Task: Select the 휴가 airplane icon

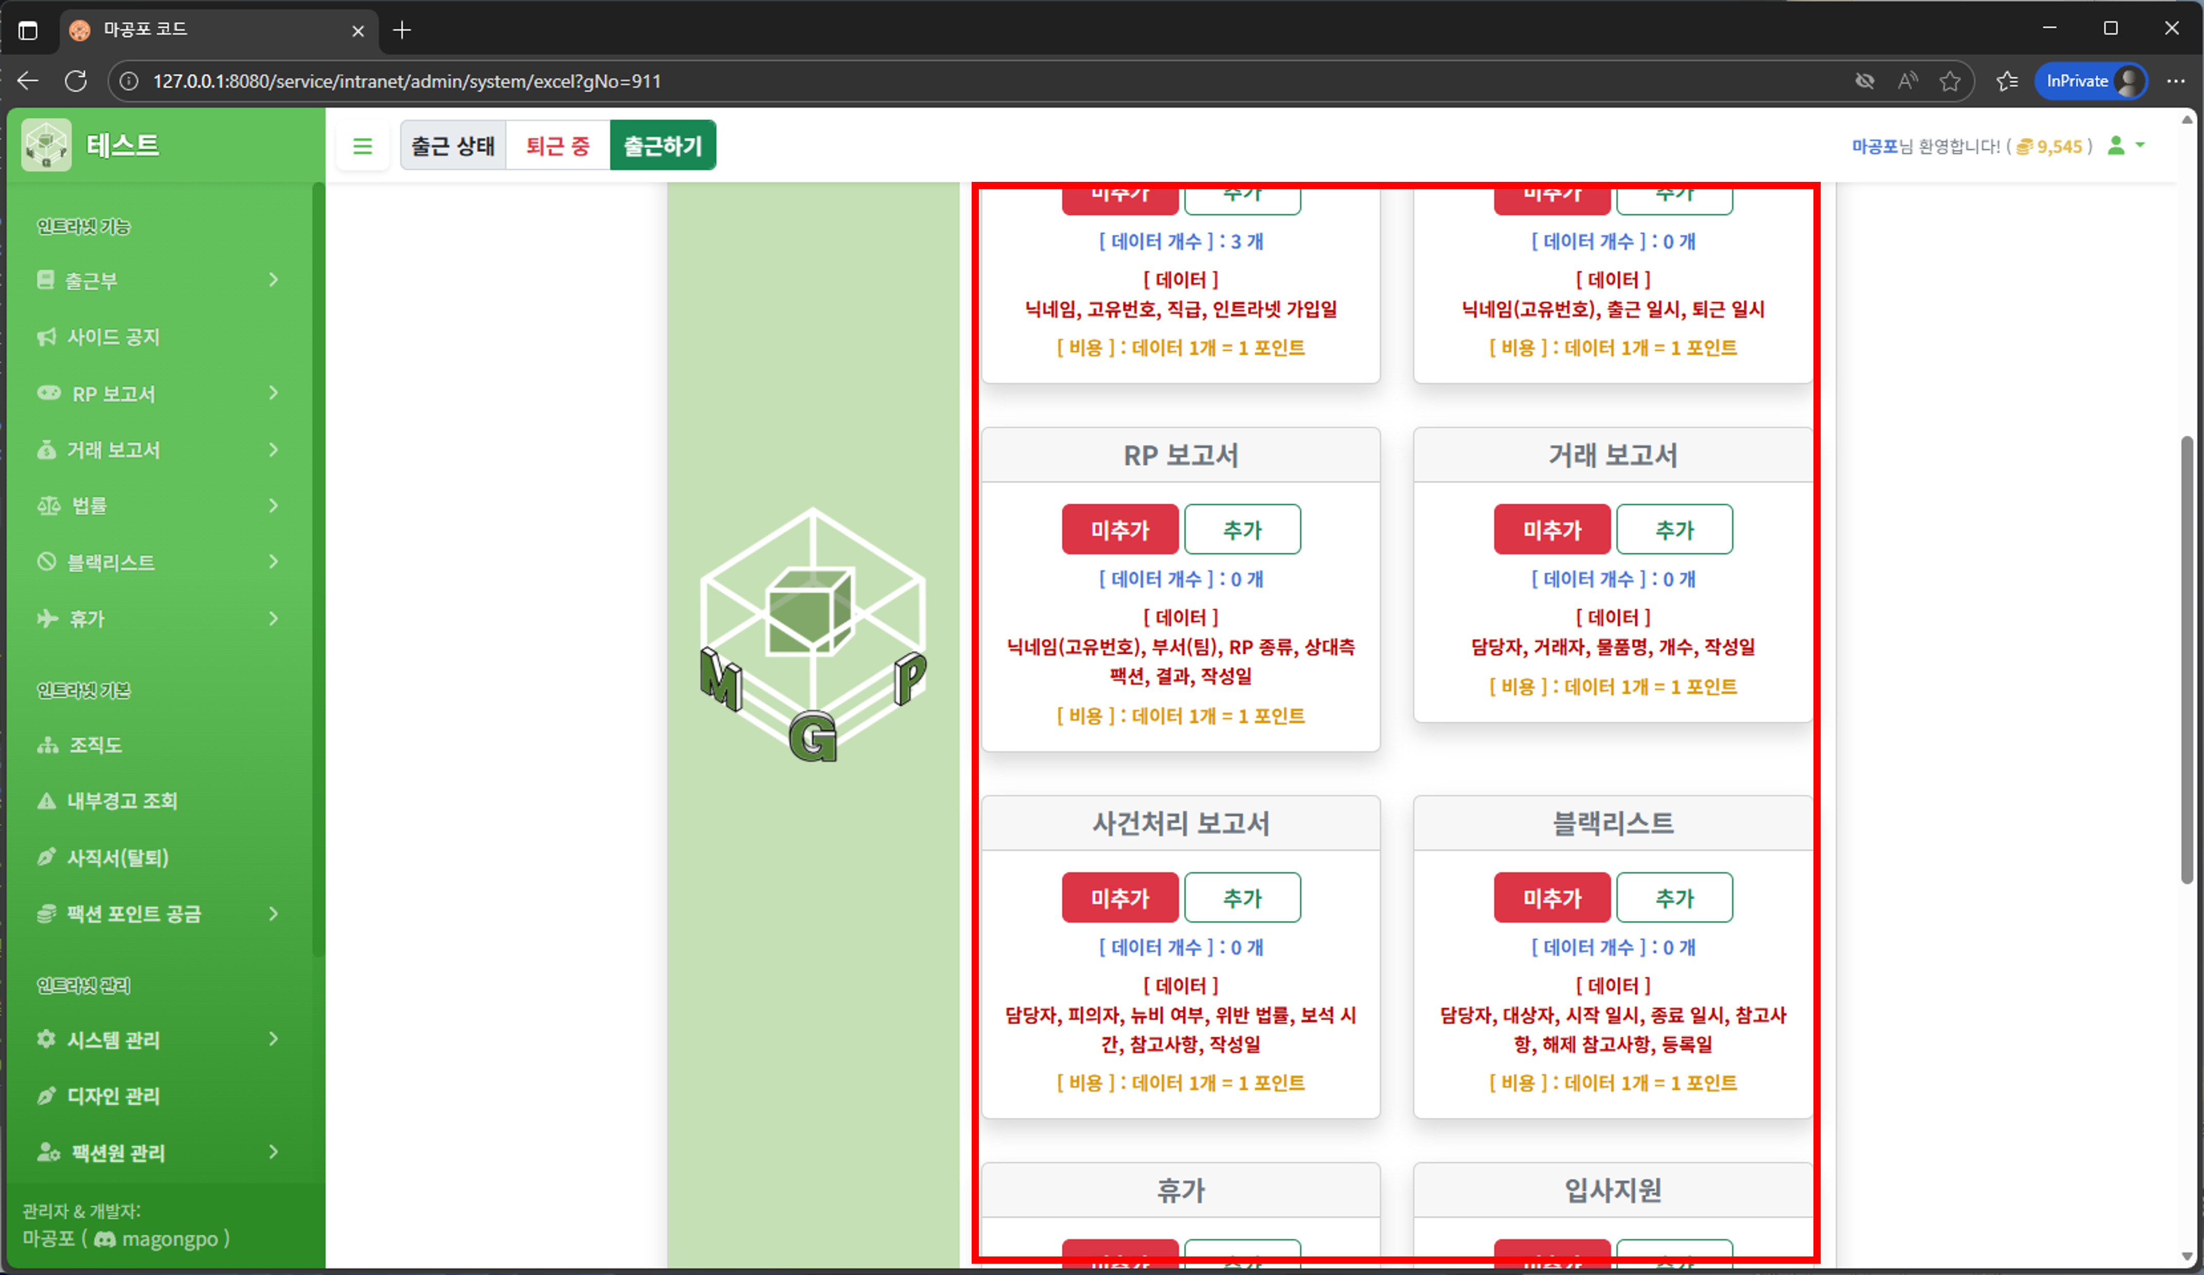Action: [48, 618]
